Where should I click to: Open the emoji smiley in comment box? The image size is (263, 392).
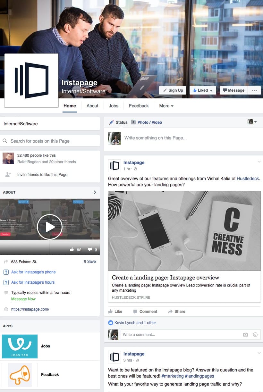(255, 335)
